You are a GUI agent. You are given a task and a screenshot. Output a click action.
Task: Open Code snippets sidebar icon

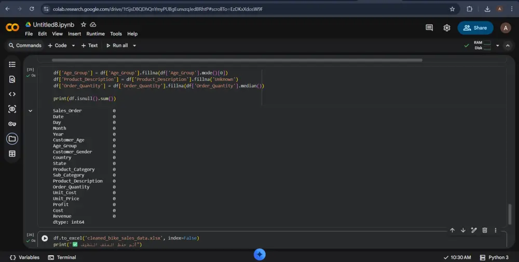(12, 94)
